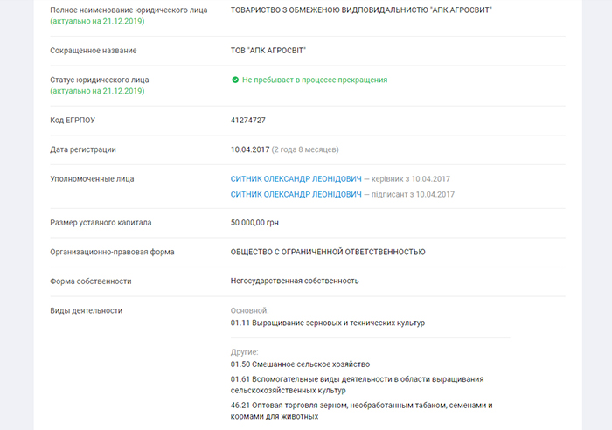The height and width of the screenshot is (430, 612).
Task: Click the 'Негосударственная собственность' value
Action: [295, 281]
